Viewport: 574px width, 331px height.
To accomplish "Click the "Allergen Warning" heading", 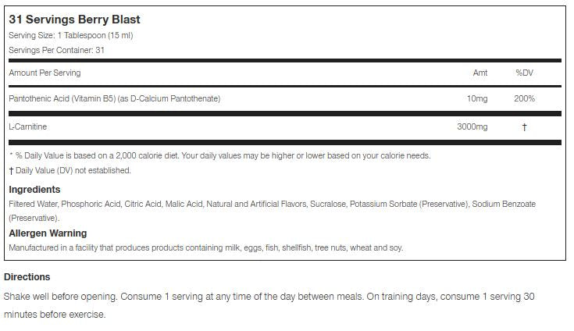I will (x=48, y=233).
